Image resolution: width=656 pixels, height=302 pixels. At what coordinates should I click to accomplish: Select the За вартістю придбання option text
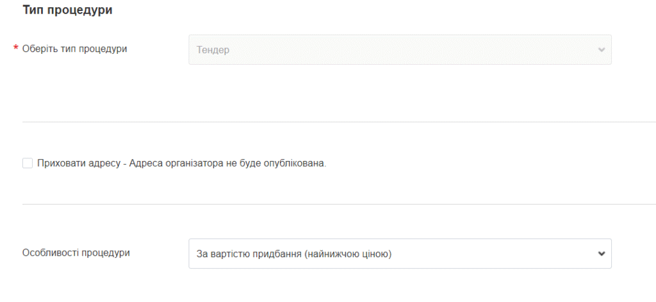pos(250,254)
